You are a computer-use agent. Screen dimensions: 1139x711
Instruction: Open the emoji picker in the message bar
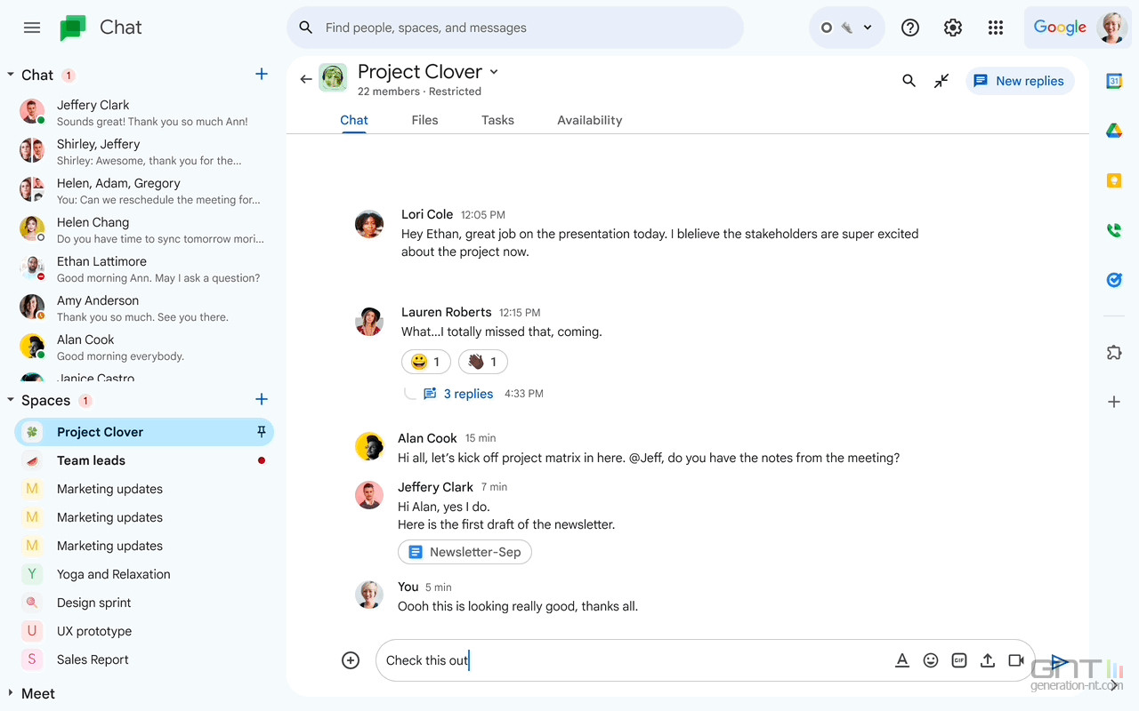pyautogui.click(x=931, y=660)
